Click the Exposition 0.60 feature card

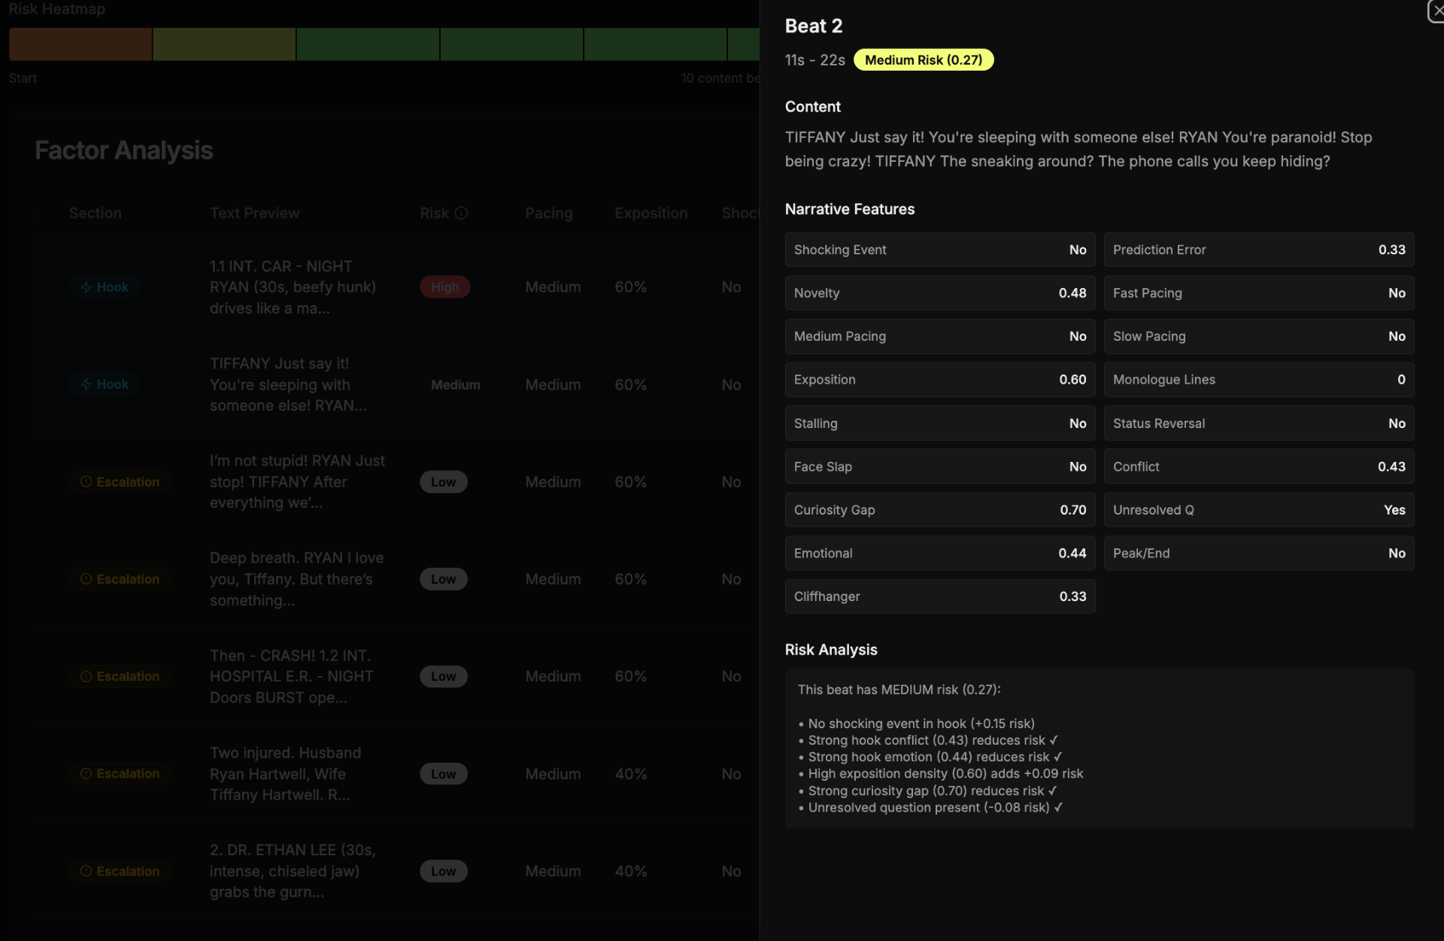(x=940, y=380)
